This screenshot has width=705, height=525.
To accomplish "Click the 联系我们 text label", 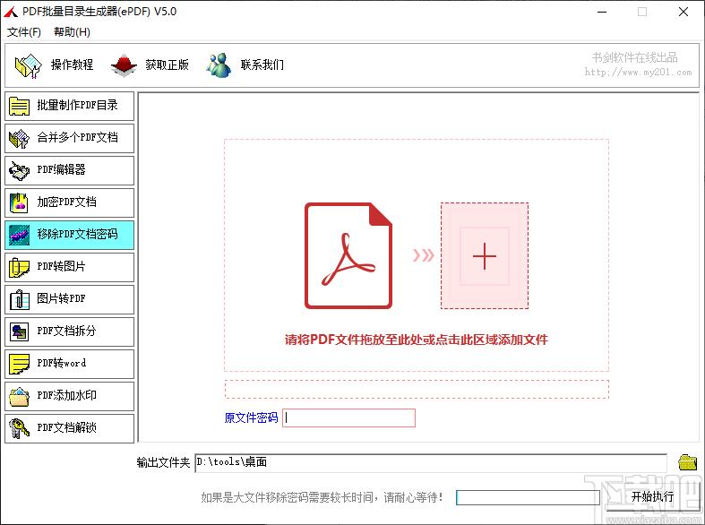I will point(262,65).
